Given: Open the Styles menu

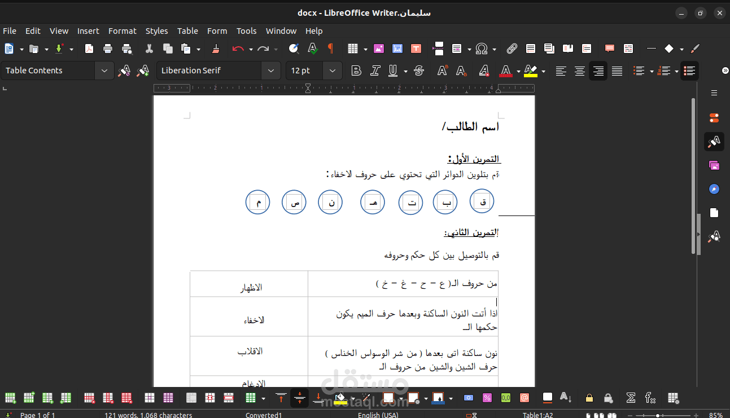Looking at the screenshot, I should [157, 31].
